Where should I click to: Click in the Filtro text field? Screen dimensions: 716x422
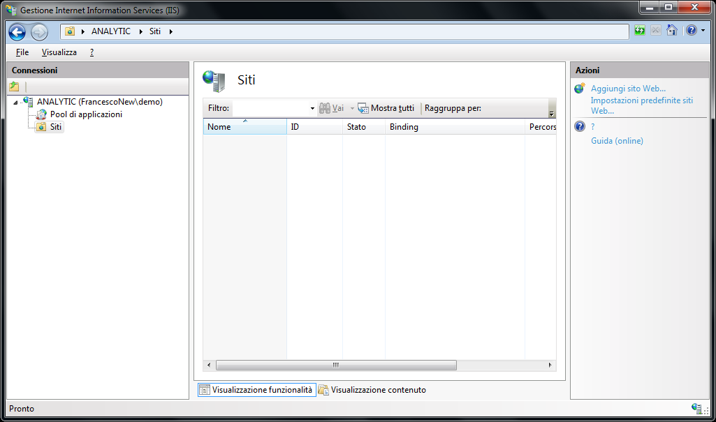pos(270,109)
